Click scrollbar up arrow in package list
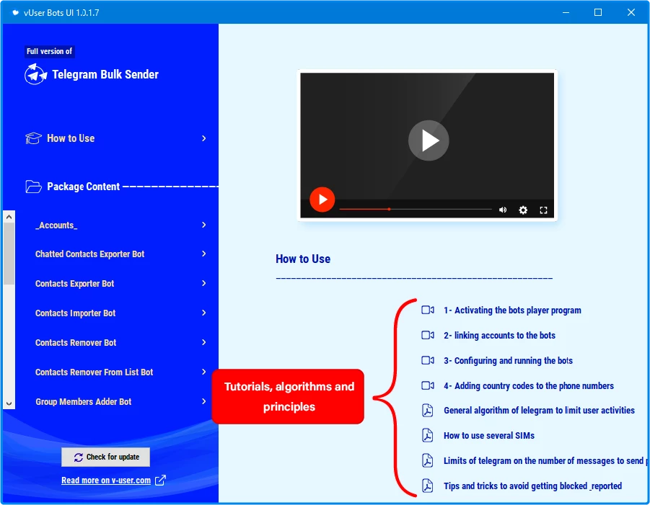 (9, 217)
